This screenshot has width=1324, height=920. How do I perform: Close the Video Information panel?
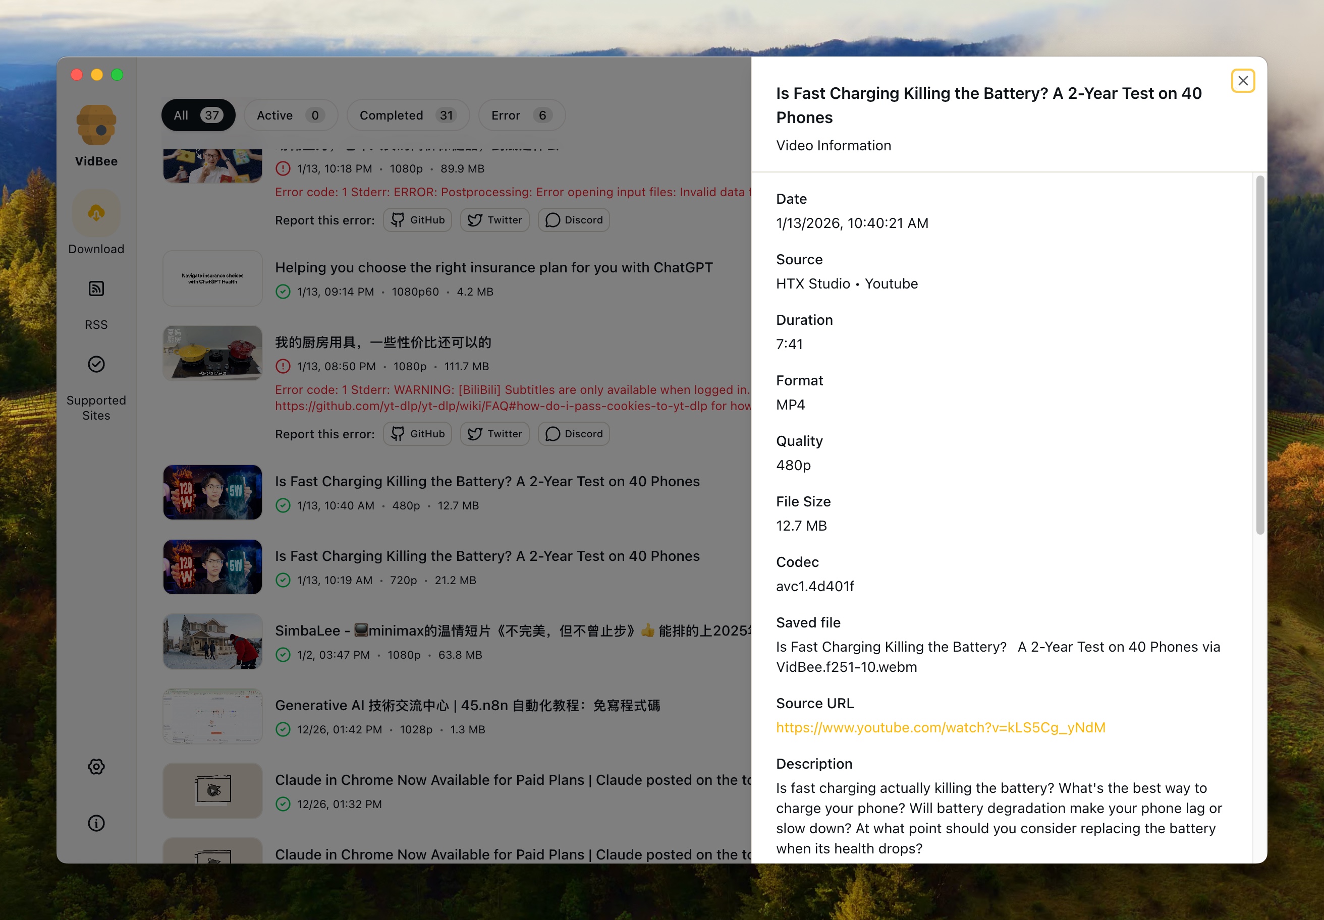tap(1243, 81)
